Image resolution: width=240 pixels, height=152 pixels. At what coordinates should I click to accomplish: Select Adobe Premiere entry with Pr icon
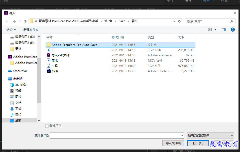click(23, 57)
